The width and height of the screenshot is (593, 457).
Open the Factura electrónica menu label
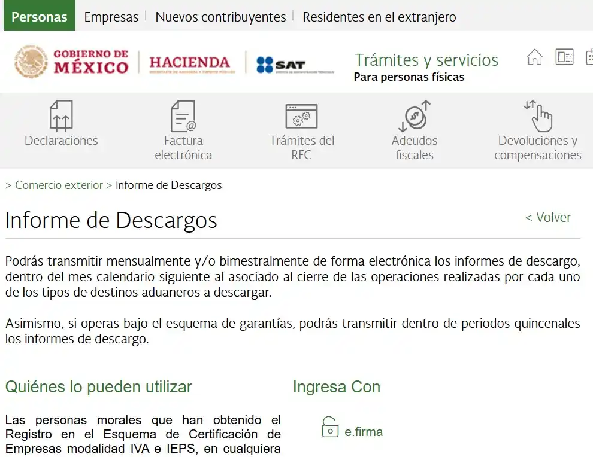[x=183, y=148]
